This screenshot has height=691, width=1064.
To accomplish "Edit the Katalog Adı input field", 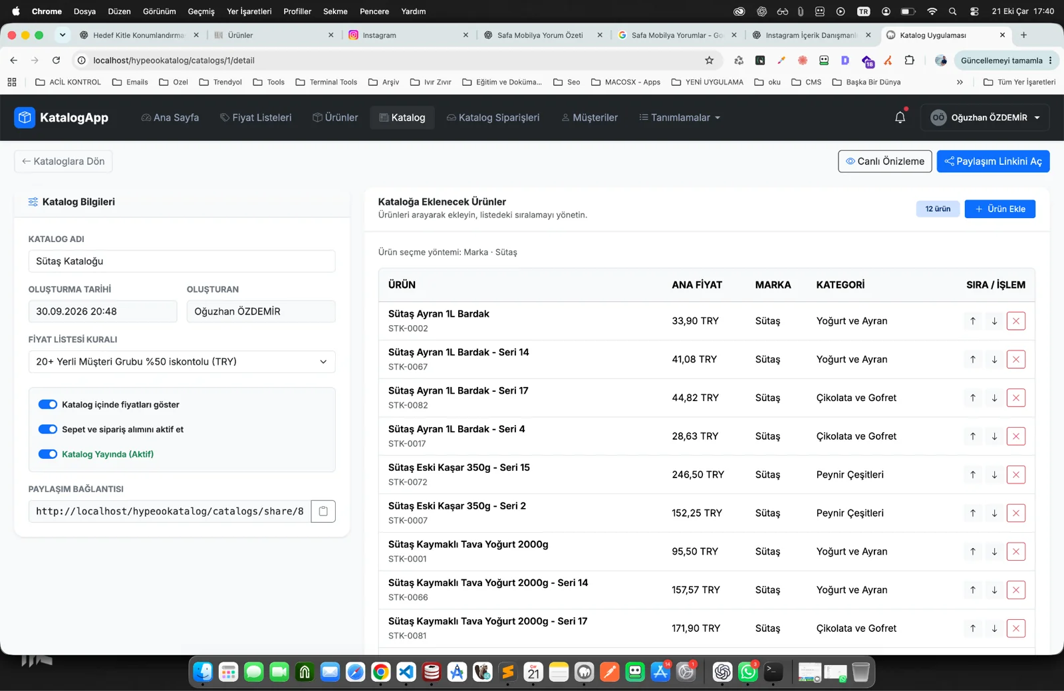I will [182, 261].
